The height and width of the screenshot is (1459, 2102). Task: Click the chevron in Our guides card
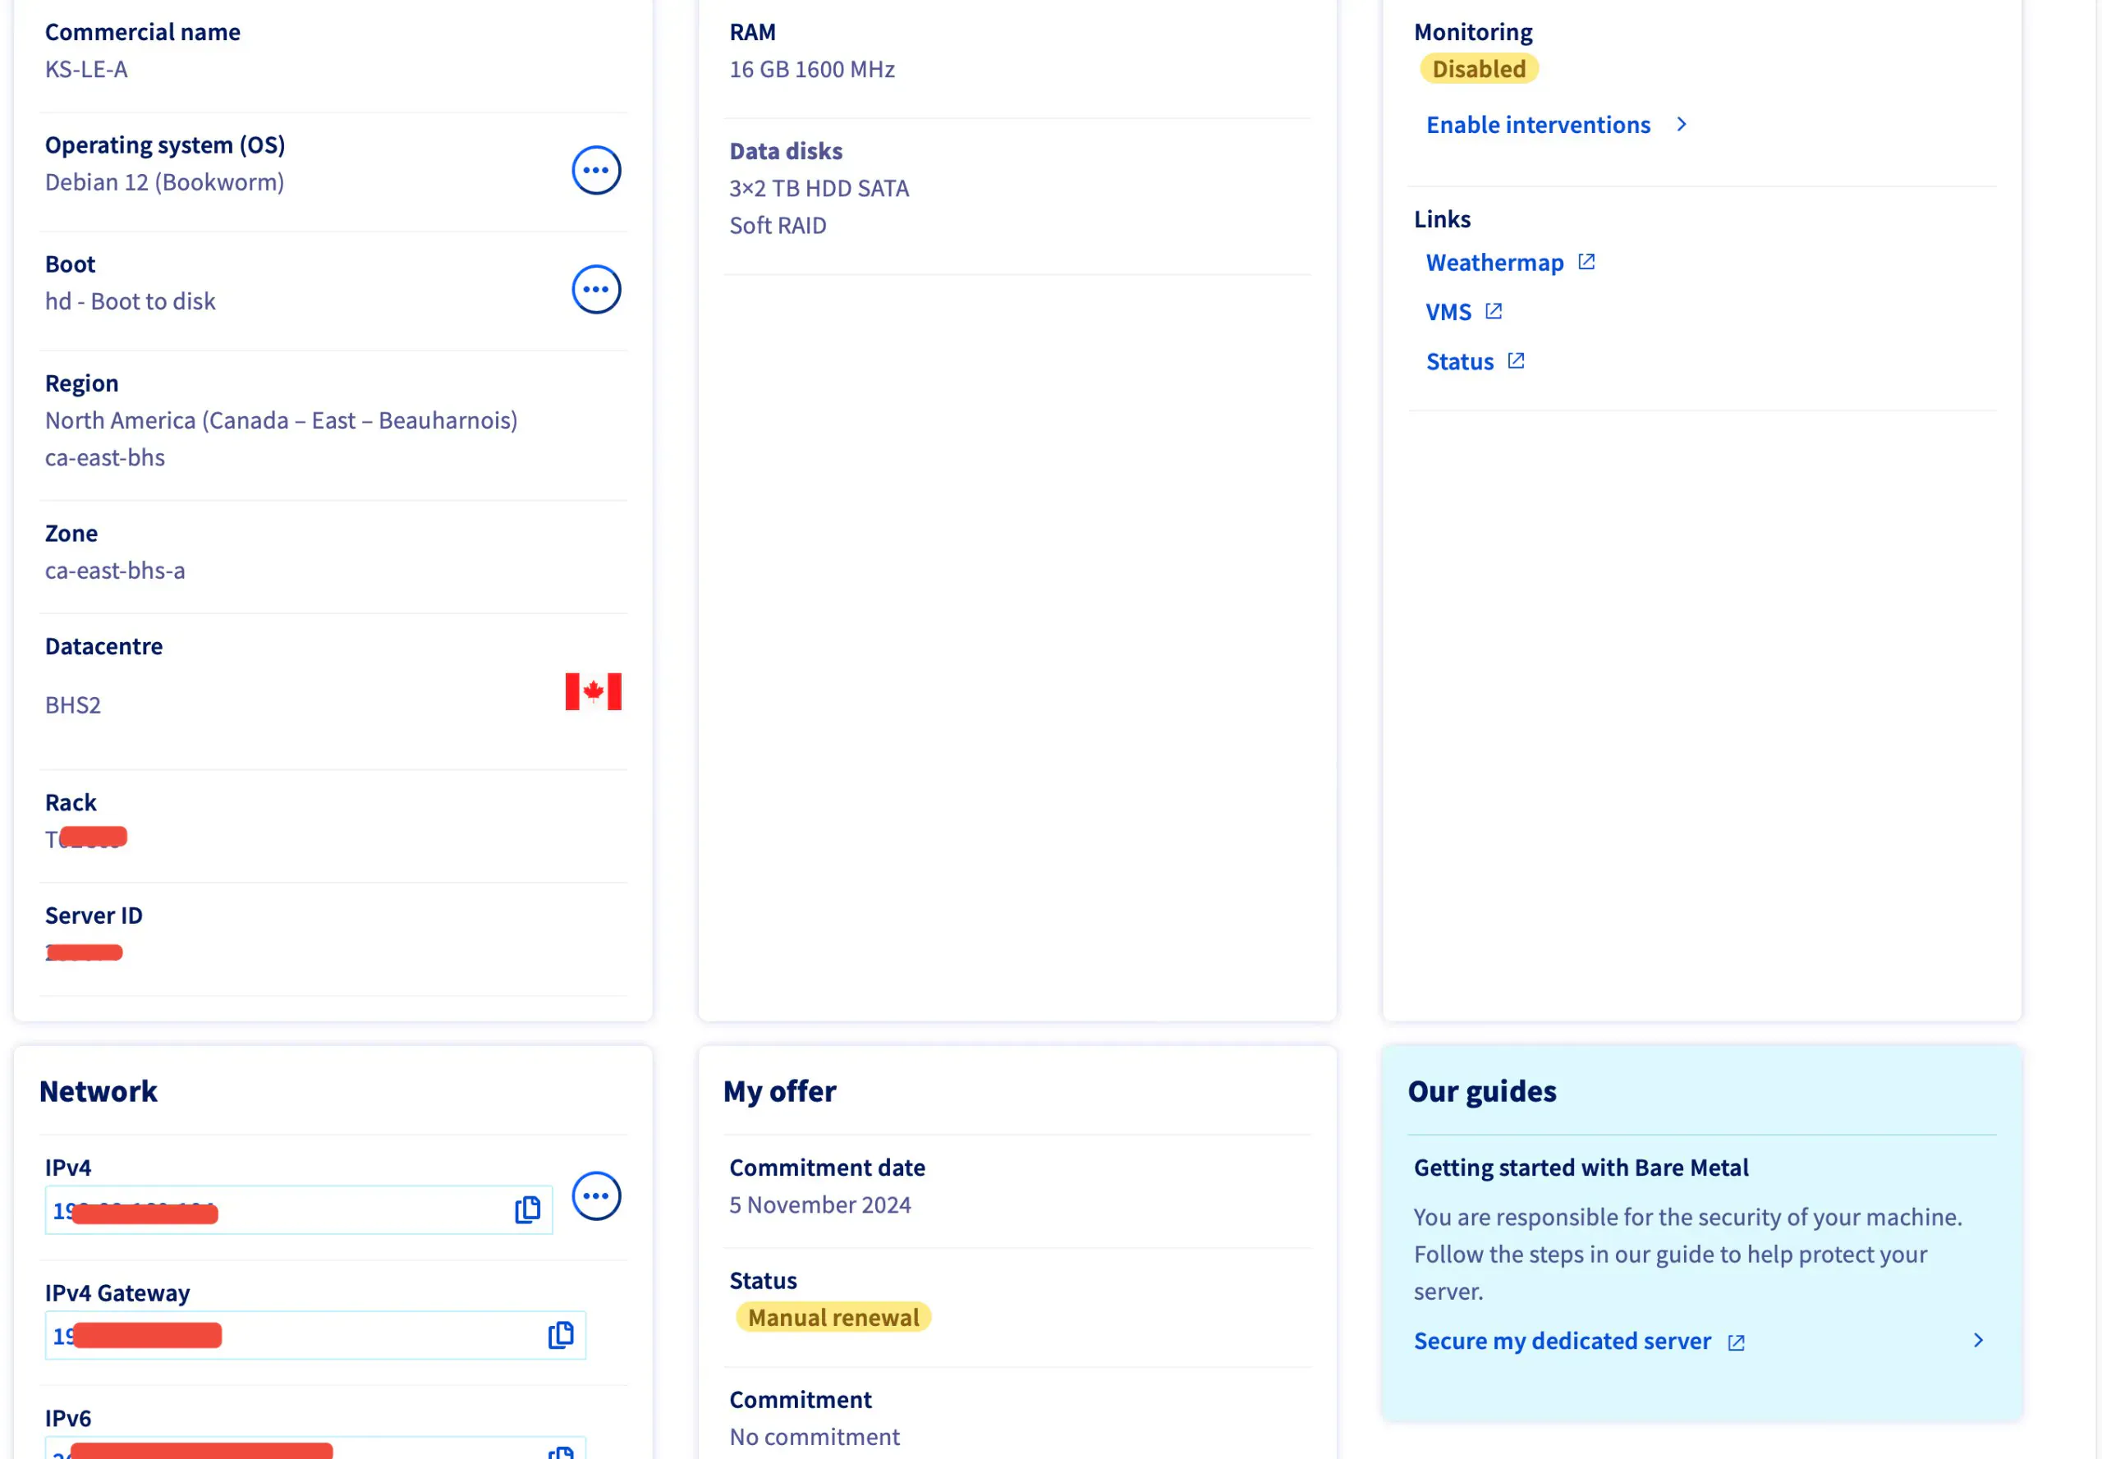(x=1978, y=1340)
